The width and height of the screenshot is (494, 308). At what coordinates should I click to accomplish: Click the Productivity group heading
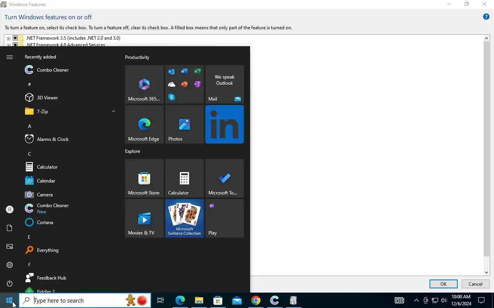[137, 57]
